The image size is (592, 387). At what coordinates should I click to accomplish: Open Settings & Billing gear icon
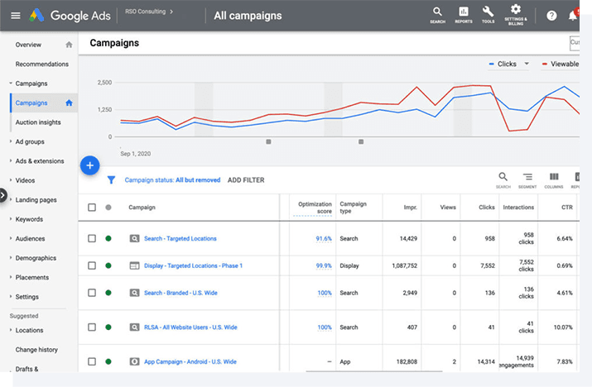515,15
